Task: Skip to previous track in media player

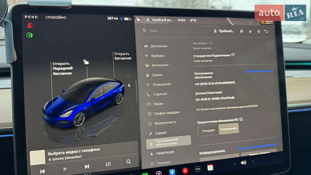Action: coord(42,171)
